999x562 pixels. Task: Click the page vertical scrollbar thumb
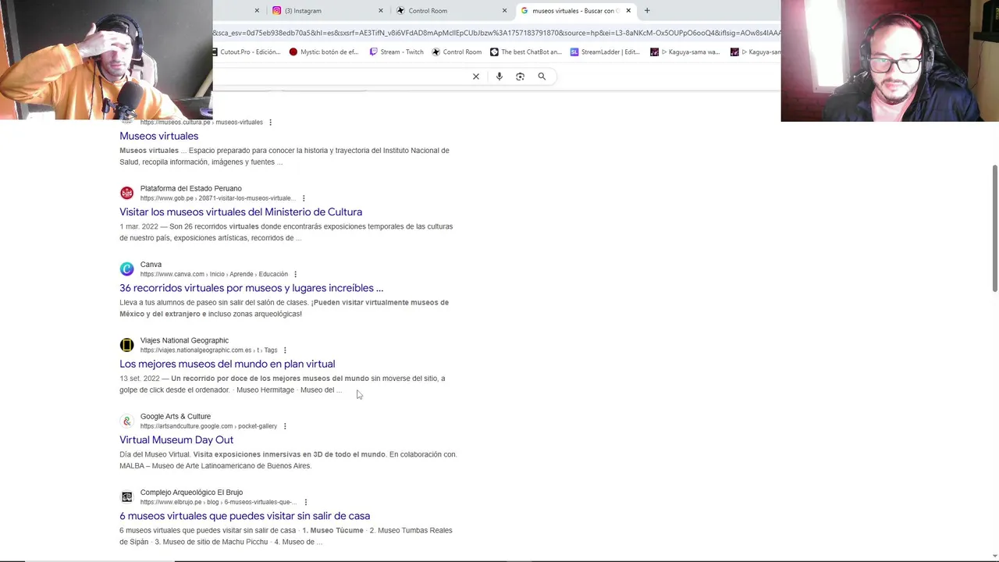[x=994, y=229]
